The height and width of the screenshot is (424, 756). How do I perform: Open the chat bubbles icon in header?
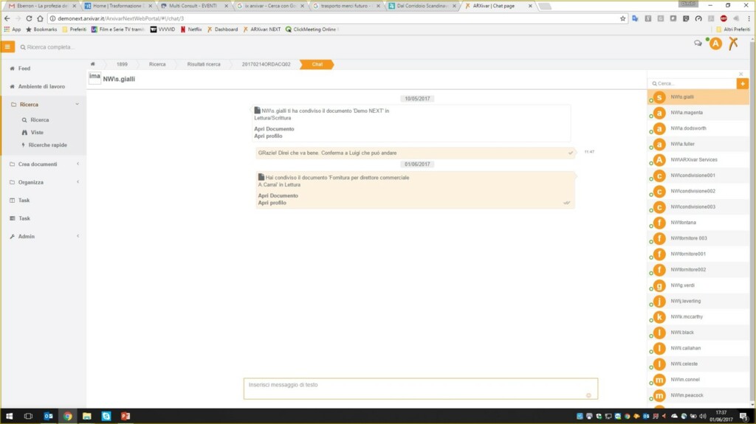point(698,44)
